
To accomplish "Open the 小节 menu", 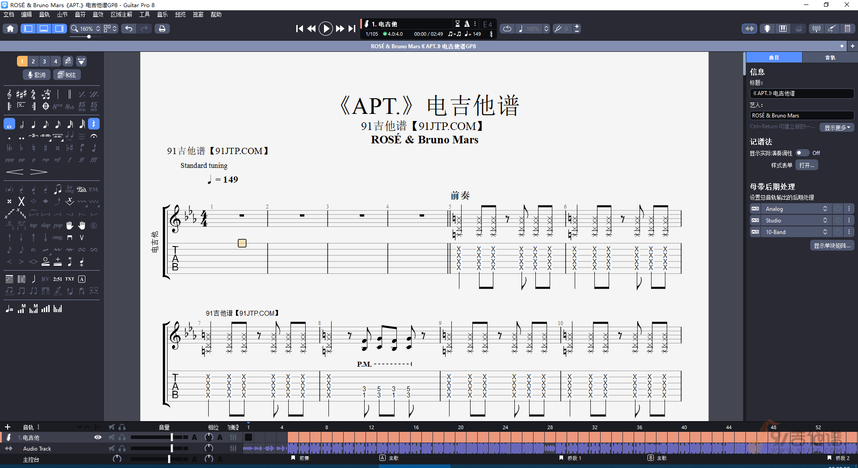I will pos(62,14).
